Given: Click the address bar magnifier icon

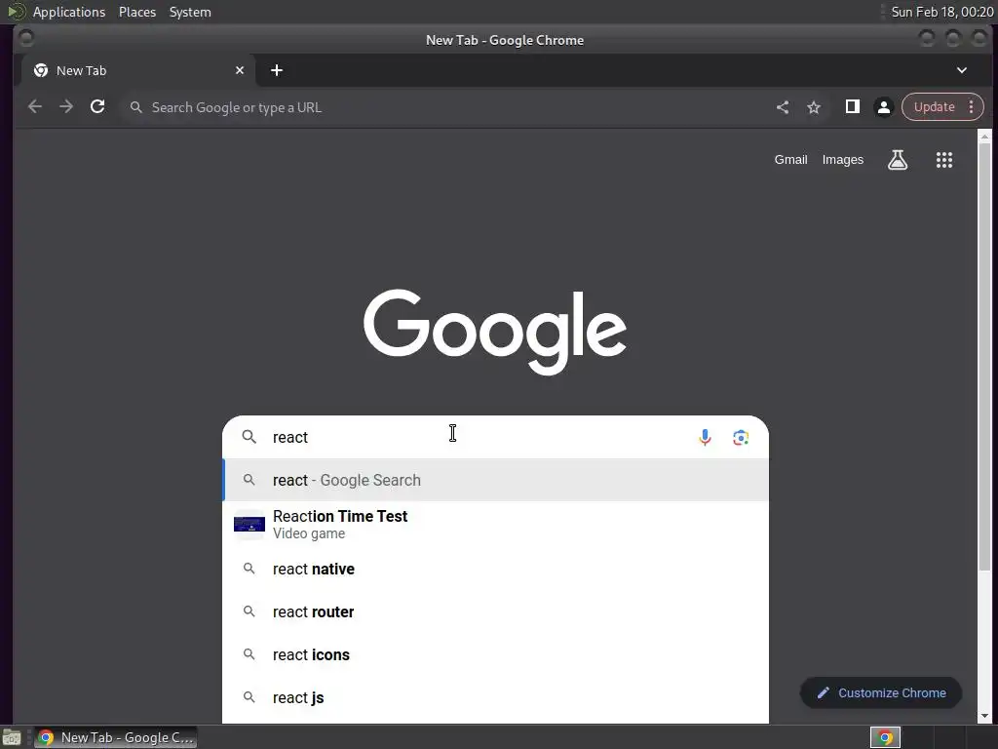Looking at the screenshot, I should [x=135, y=107].
